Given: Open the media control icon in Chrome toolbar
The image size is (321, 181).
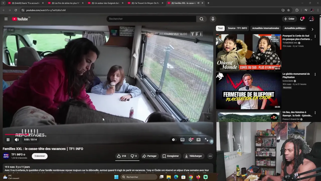Looking at the screenshot, I should coord(306,10).
